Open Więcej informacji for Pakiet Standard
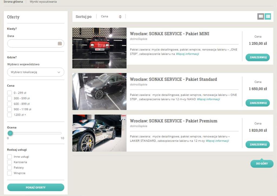The height and width of the screenshot is (196, 277). 208,99
